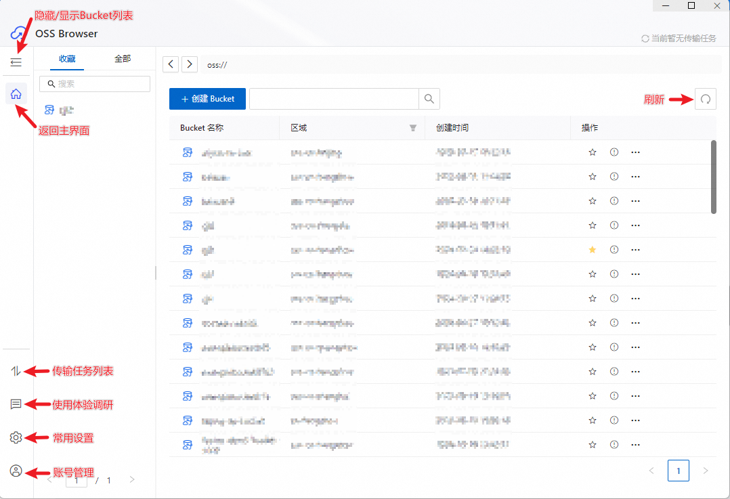Go to previous page in main table pagination

coord(651,471)
